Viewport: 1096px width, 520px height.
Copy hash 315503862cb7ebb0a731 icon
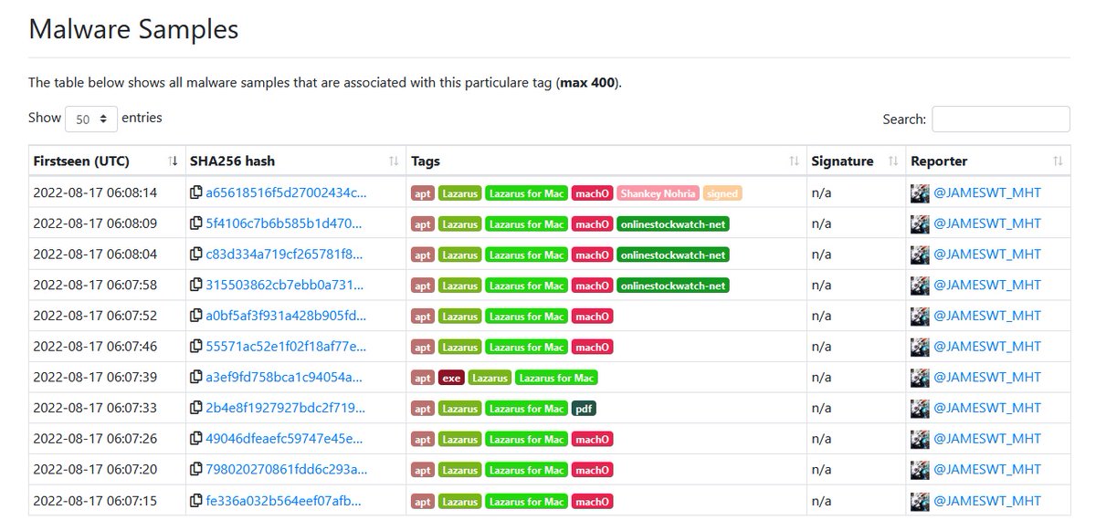click(x=195, y=286)
